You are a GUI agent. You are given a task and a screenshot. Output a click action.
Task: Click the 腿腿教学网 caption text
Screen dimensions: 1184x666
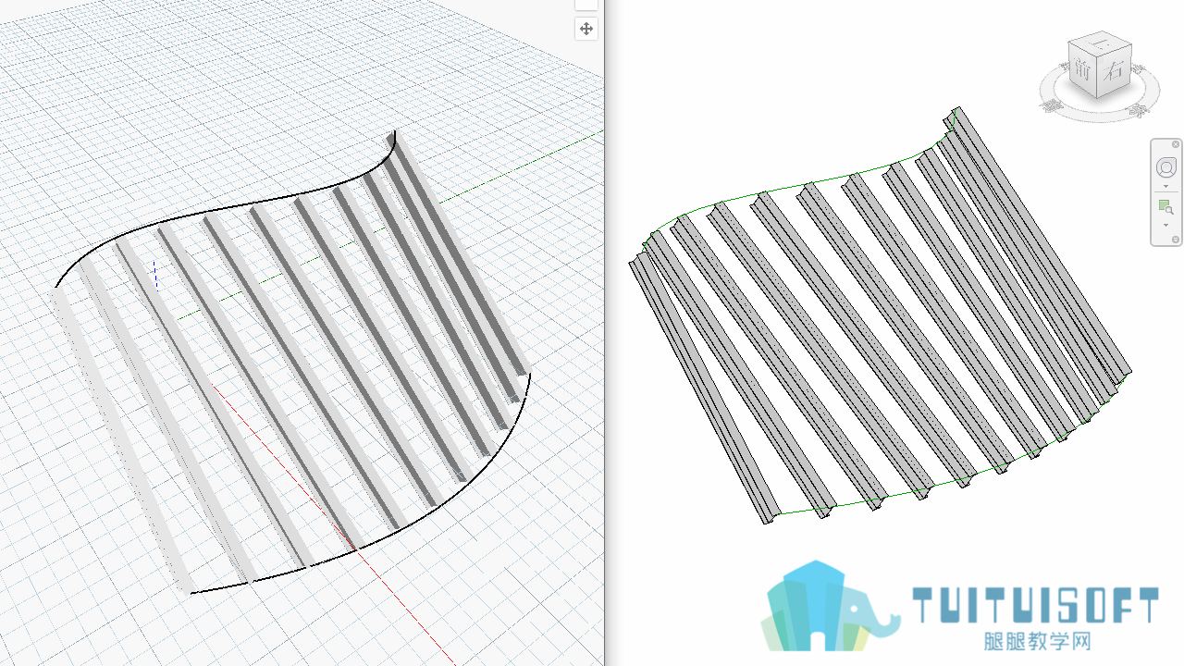pos(1036,641)
